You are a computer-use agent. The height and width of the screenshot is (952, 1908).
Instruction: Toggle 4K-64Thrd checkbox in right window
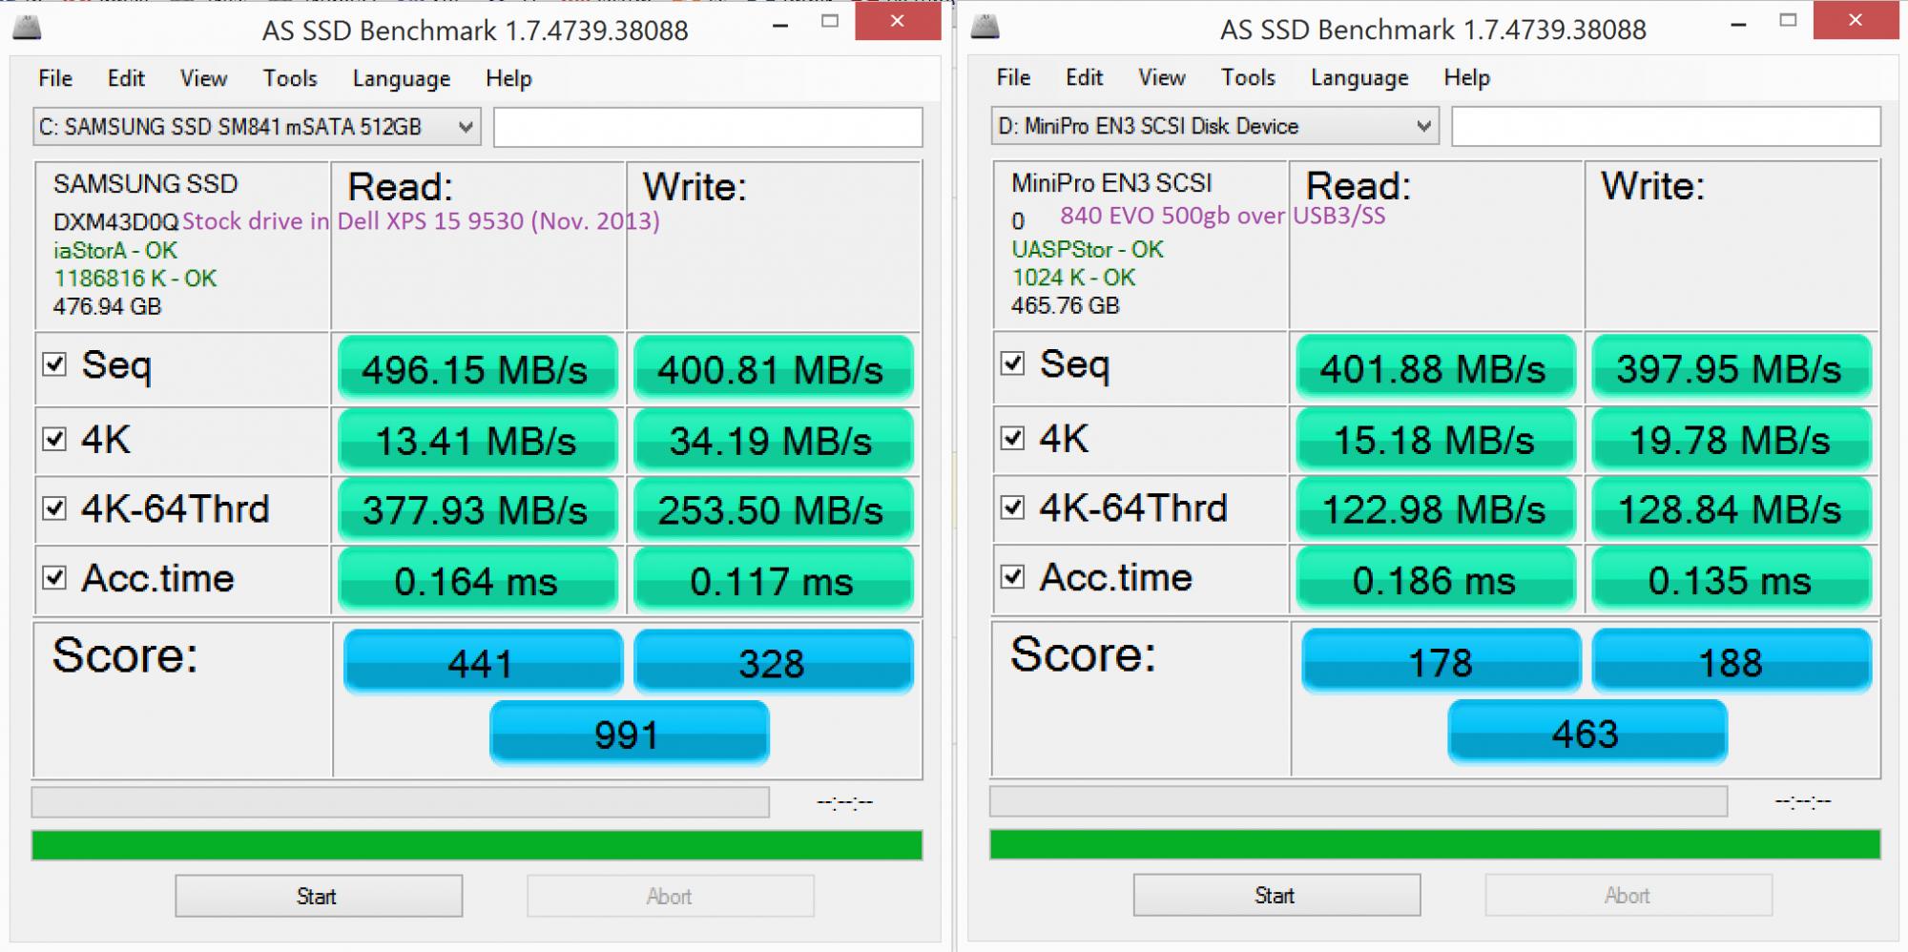1012,507
